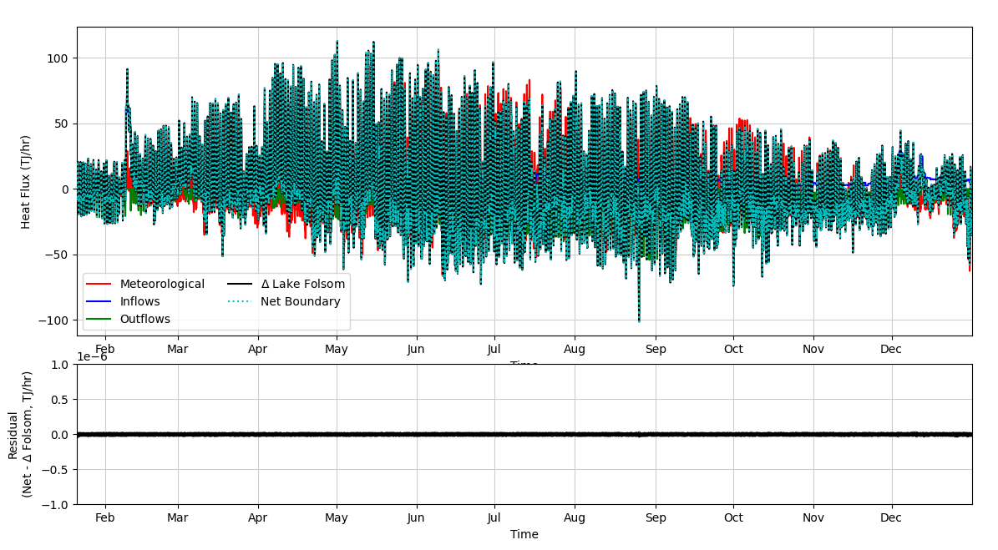This screenshot has width=998, height=550.
Task: Click the red Meteorological legend line swatch
Action: tap(100, 284)
